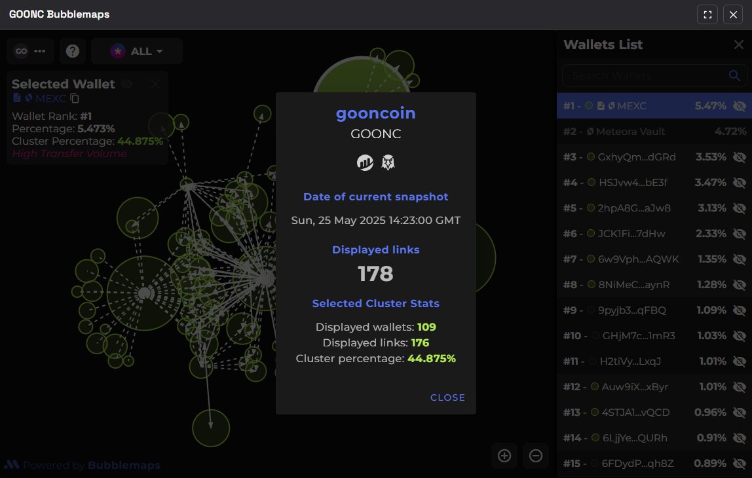The image size is (752, 478).
Task: Open the owl icon under GOONC
Action: pyautogui.click(x=388, y=162)
